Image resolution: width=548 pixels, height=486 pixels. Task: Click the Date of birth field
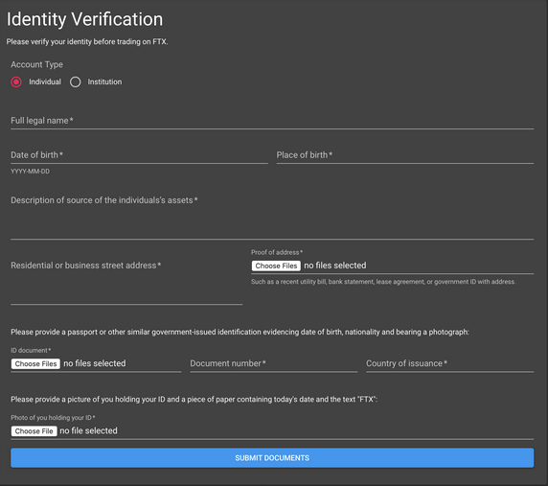tap(139, 155)
